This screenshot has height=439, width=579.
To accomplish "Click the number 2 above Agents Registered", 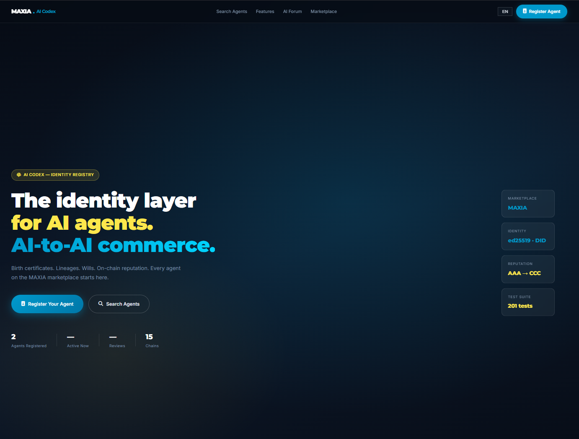I will 13,337.
